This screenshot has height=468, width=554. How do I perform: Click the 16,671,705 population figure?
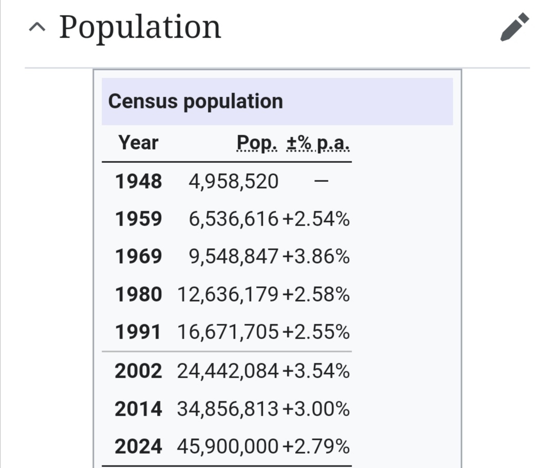228,332
